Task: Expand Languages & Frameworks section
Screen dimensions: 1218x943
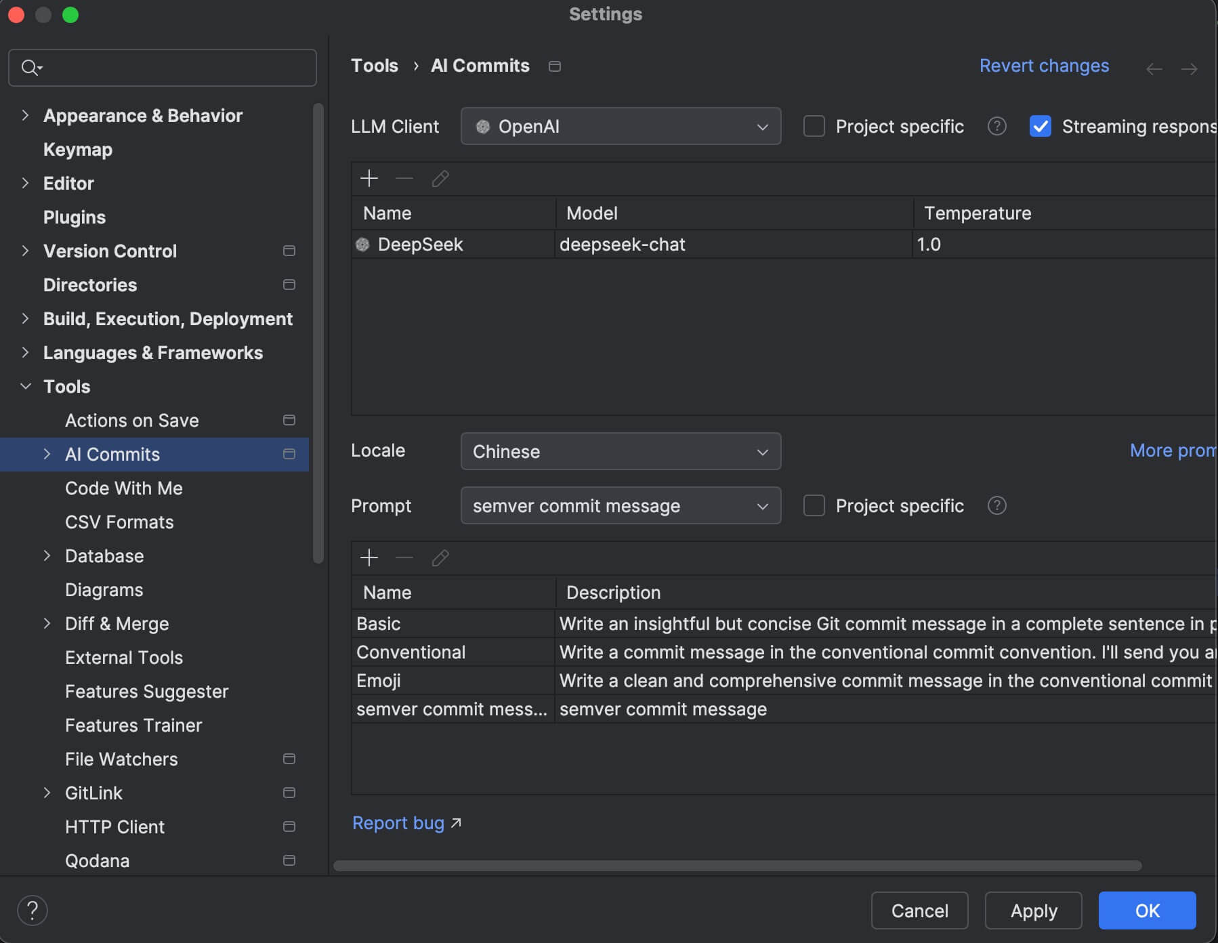Action: click(25, 352)
